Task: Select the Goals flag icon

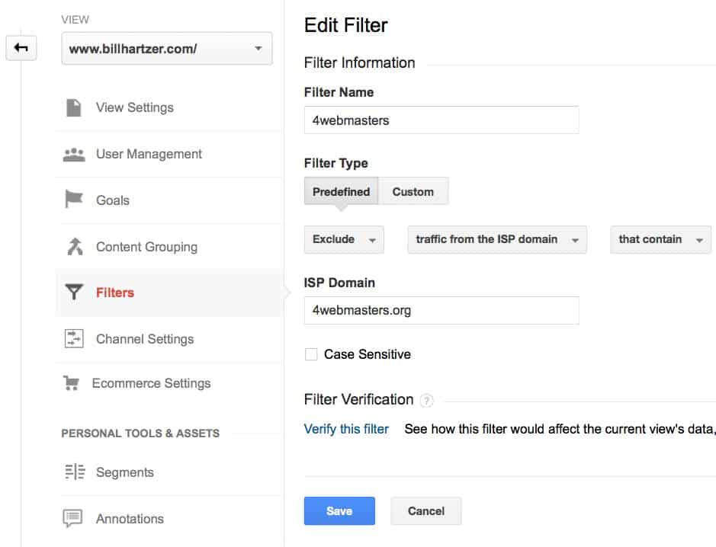Action: tap(73, 199)
